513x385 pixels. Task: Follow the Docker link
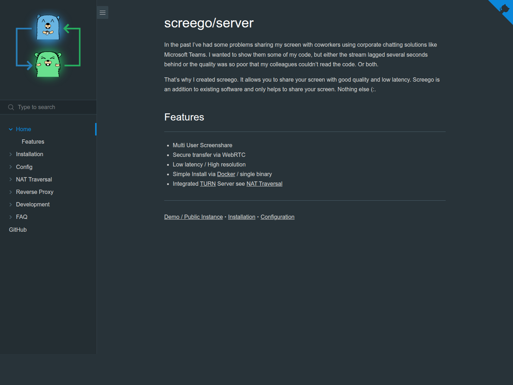click(x=226, y=174)
